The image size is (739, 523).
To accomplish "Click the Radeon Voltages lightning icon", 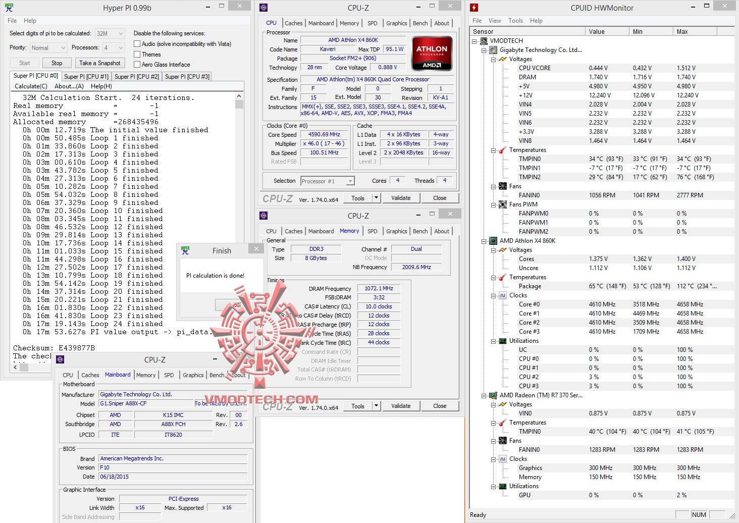I will [x=502, y=404].
